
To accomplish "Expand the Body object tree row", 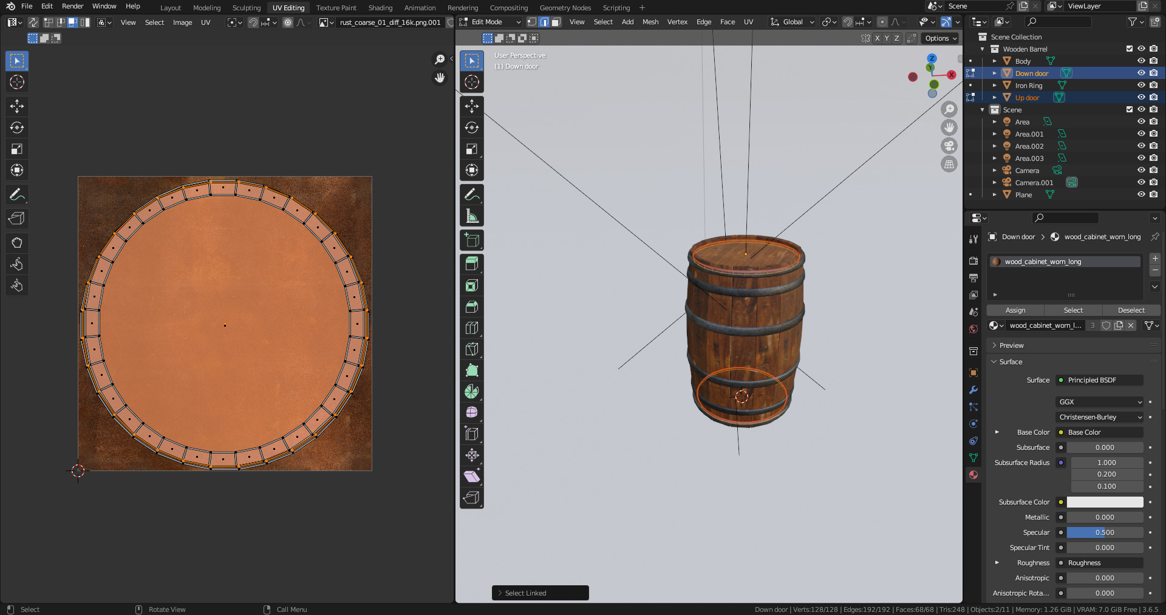I will click(995, 61).
